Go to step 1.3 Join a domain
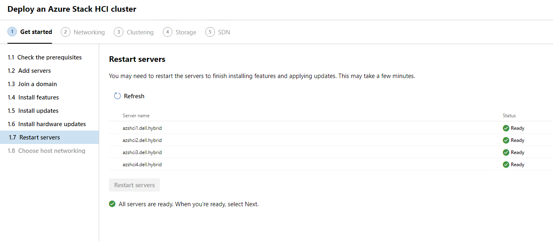 coord(32,84)
